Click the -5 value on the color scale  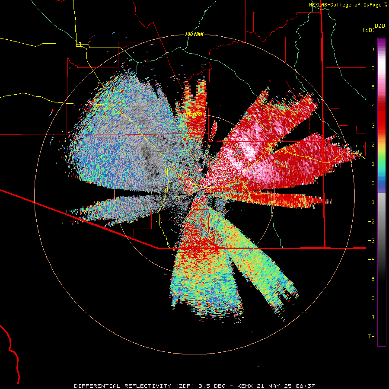tap(371, 279)
